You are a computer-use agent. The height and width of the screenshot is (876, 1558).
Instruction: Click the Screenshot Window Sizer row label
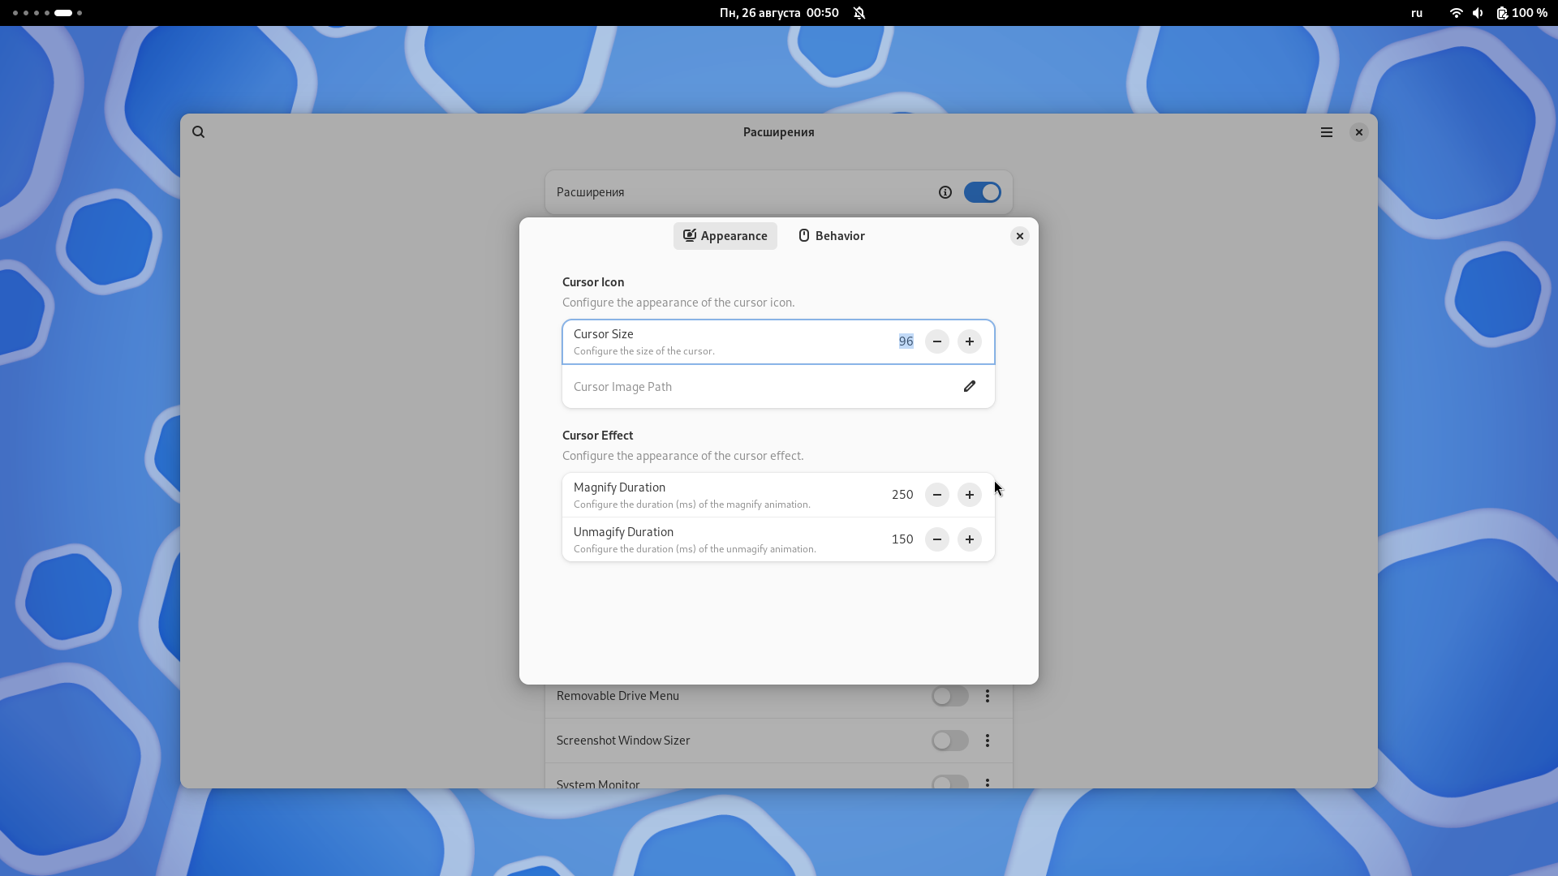pyautogui.click(x=623, y=741)
